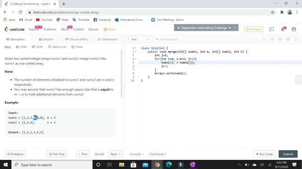Viewport: 302px width, 169px height.
Task: Switch to the Description tab
Action: [16, 39]
